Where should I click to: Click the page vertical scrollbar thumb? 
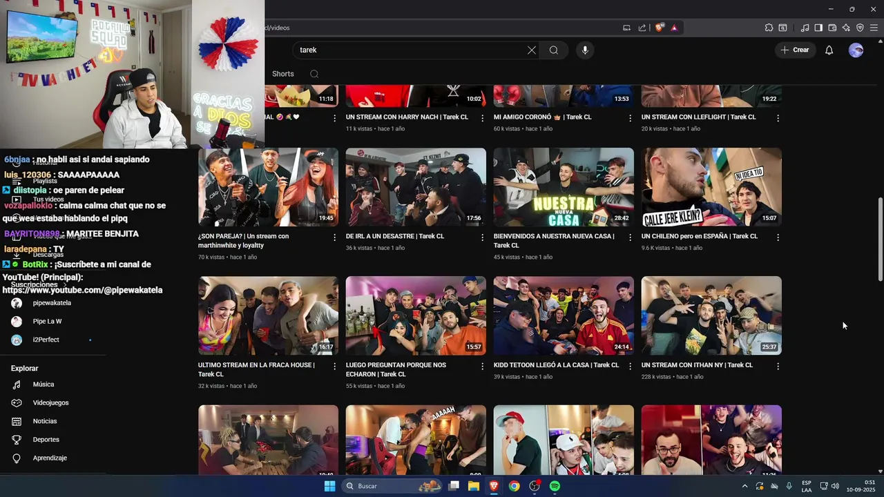click(880, 239)
